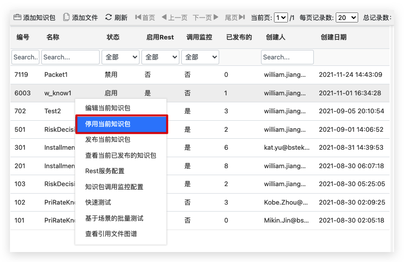The width and height of the screenshot is (404, 262).
Task: Go to previous page 上一页
Action: click(174, 17)
